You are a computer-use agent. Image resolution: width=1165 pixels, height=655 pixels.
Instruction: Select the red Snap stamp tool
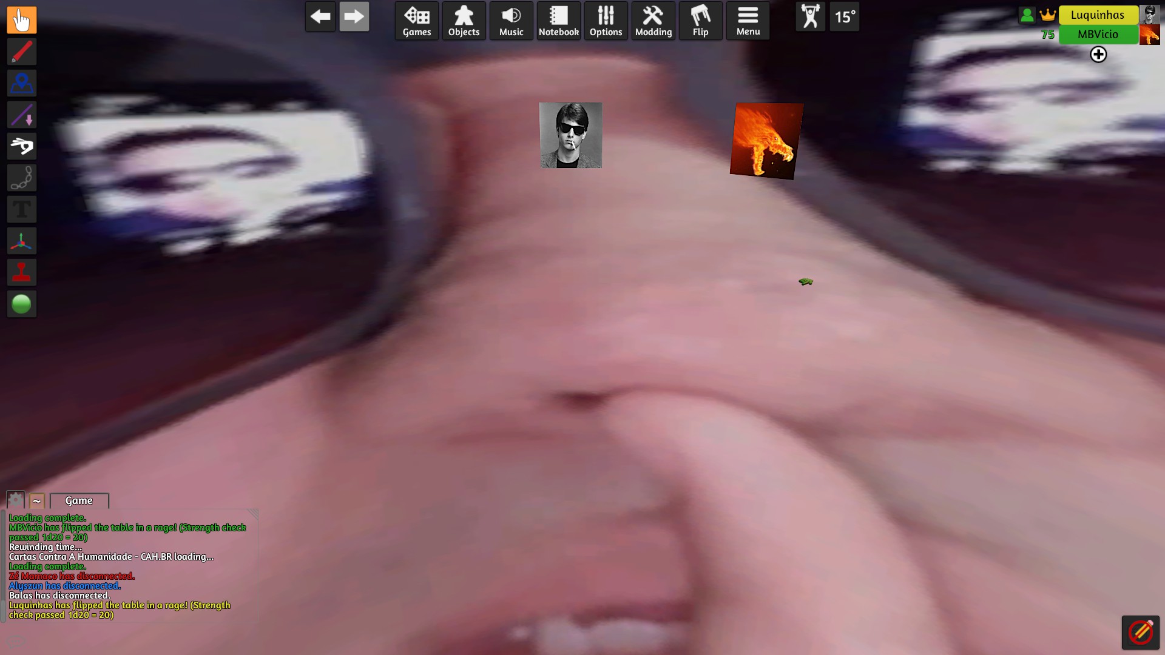coord(21,273)
